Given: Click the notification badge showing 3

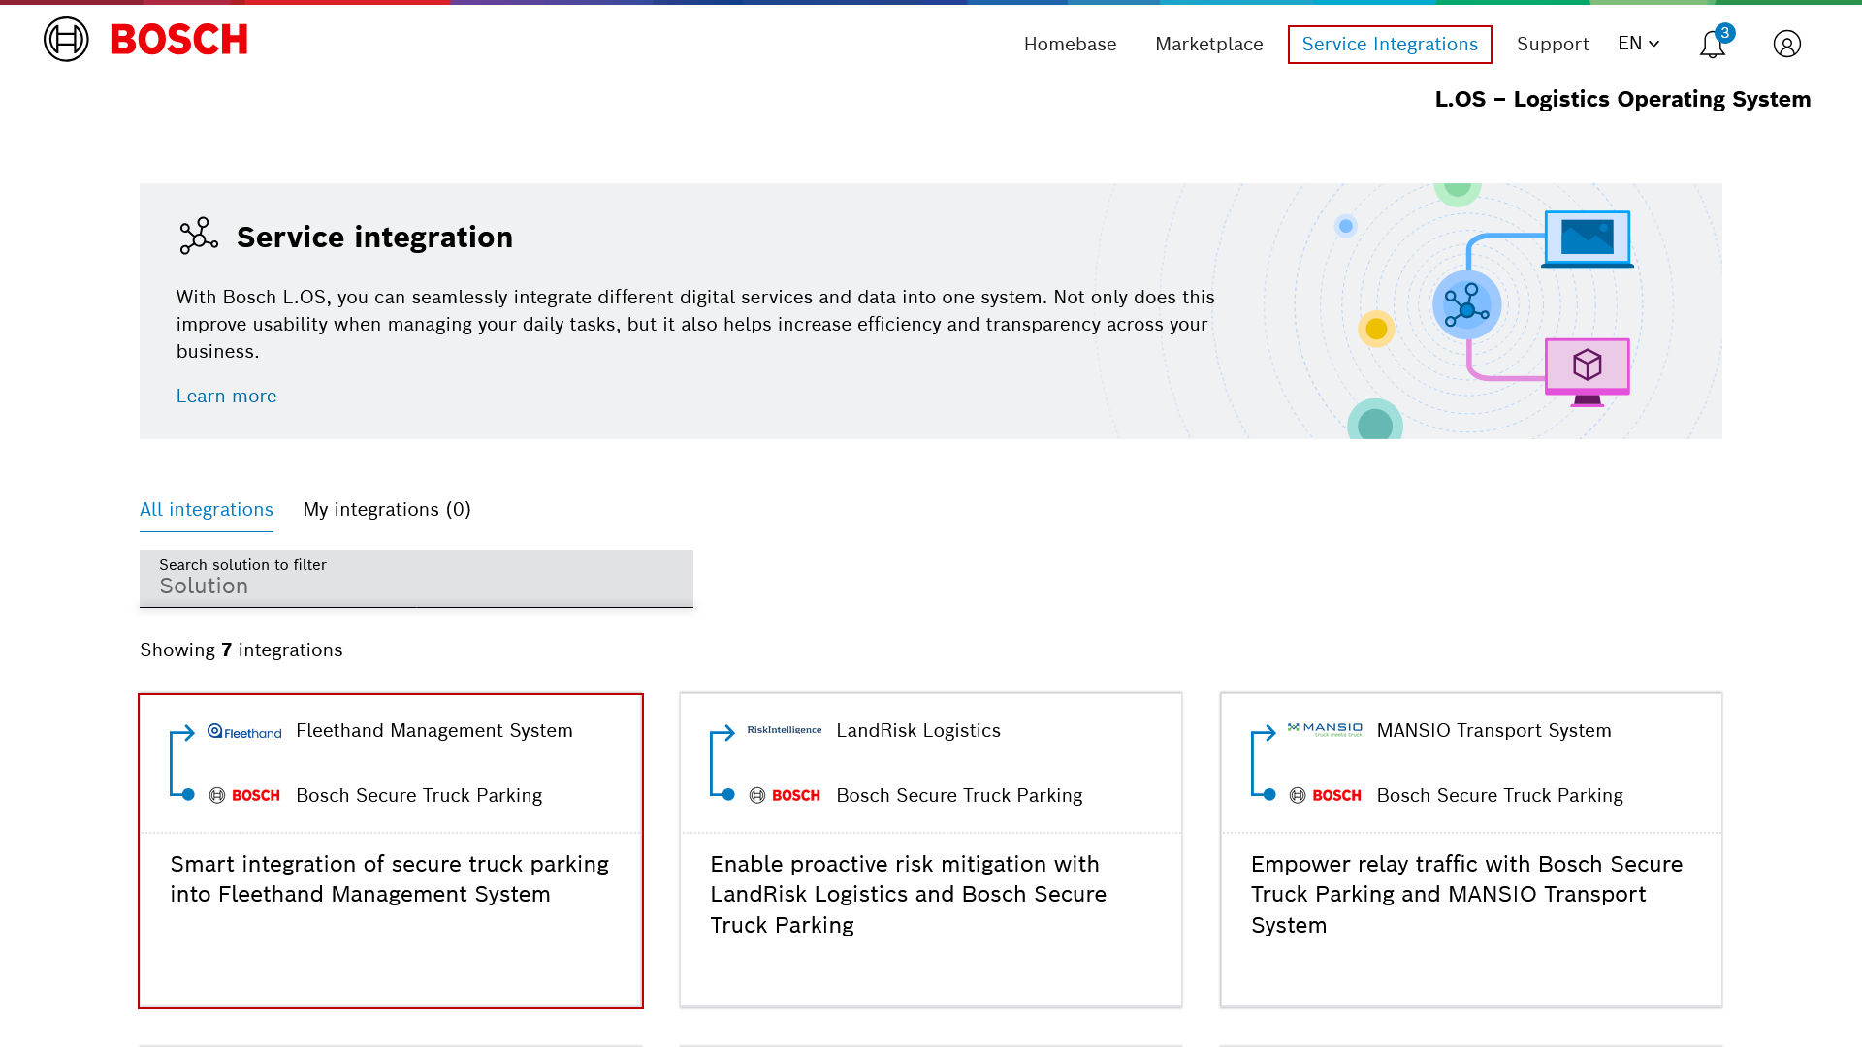Looking at the screenshot, I should coord(1724,33).
